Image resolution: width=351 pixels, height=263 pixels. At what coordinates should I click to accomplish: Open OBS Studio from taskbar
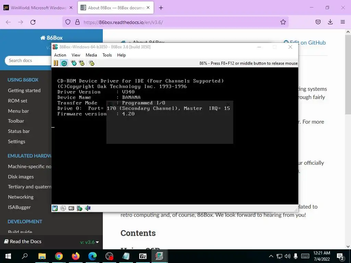(109, 256)
